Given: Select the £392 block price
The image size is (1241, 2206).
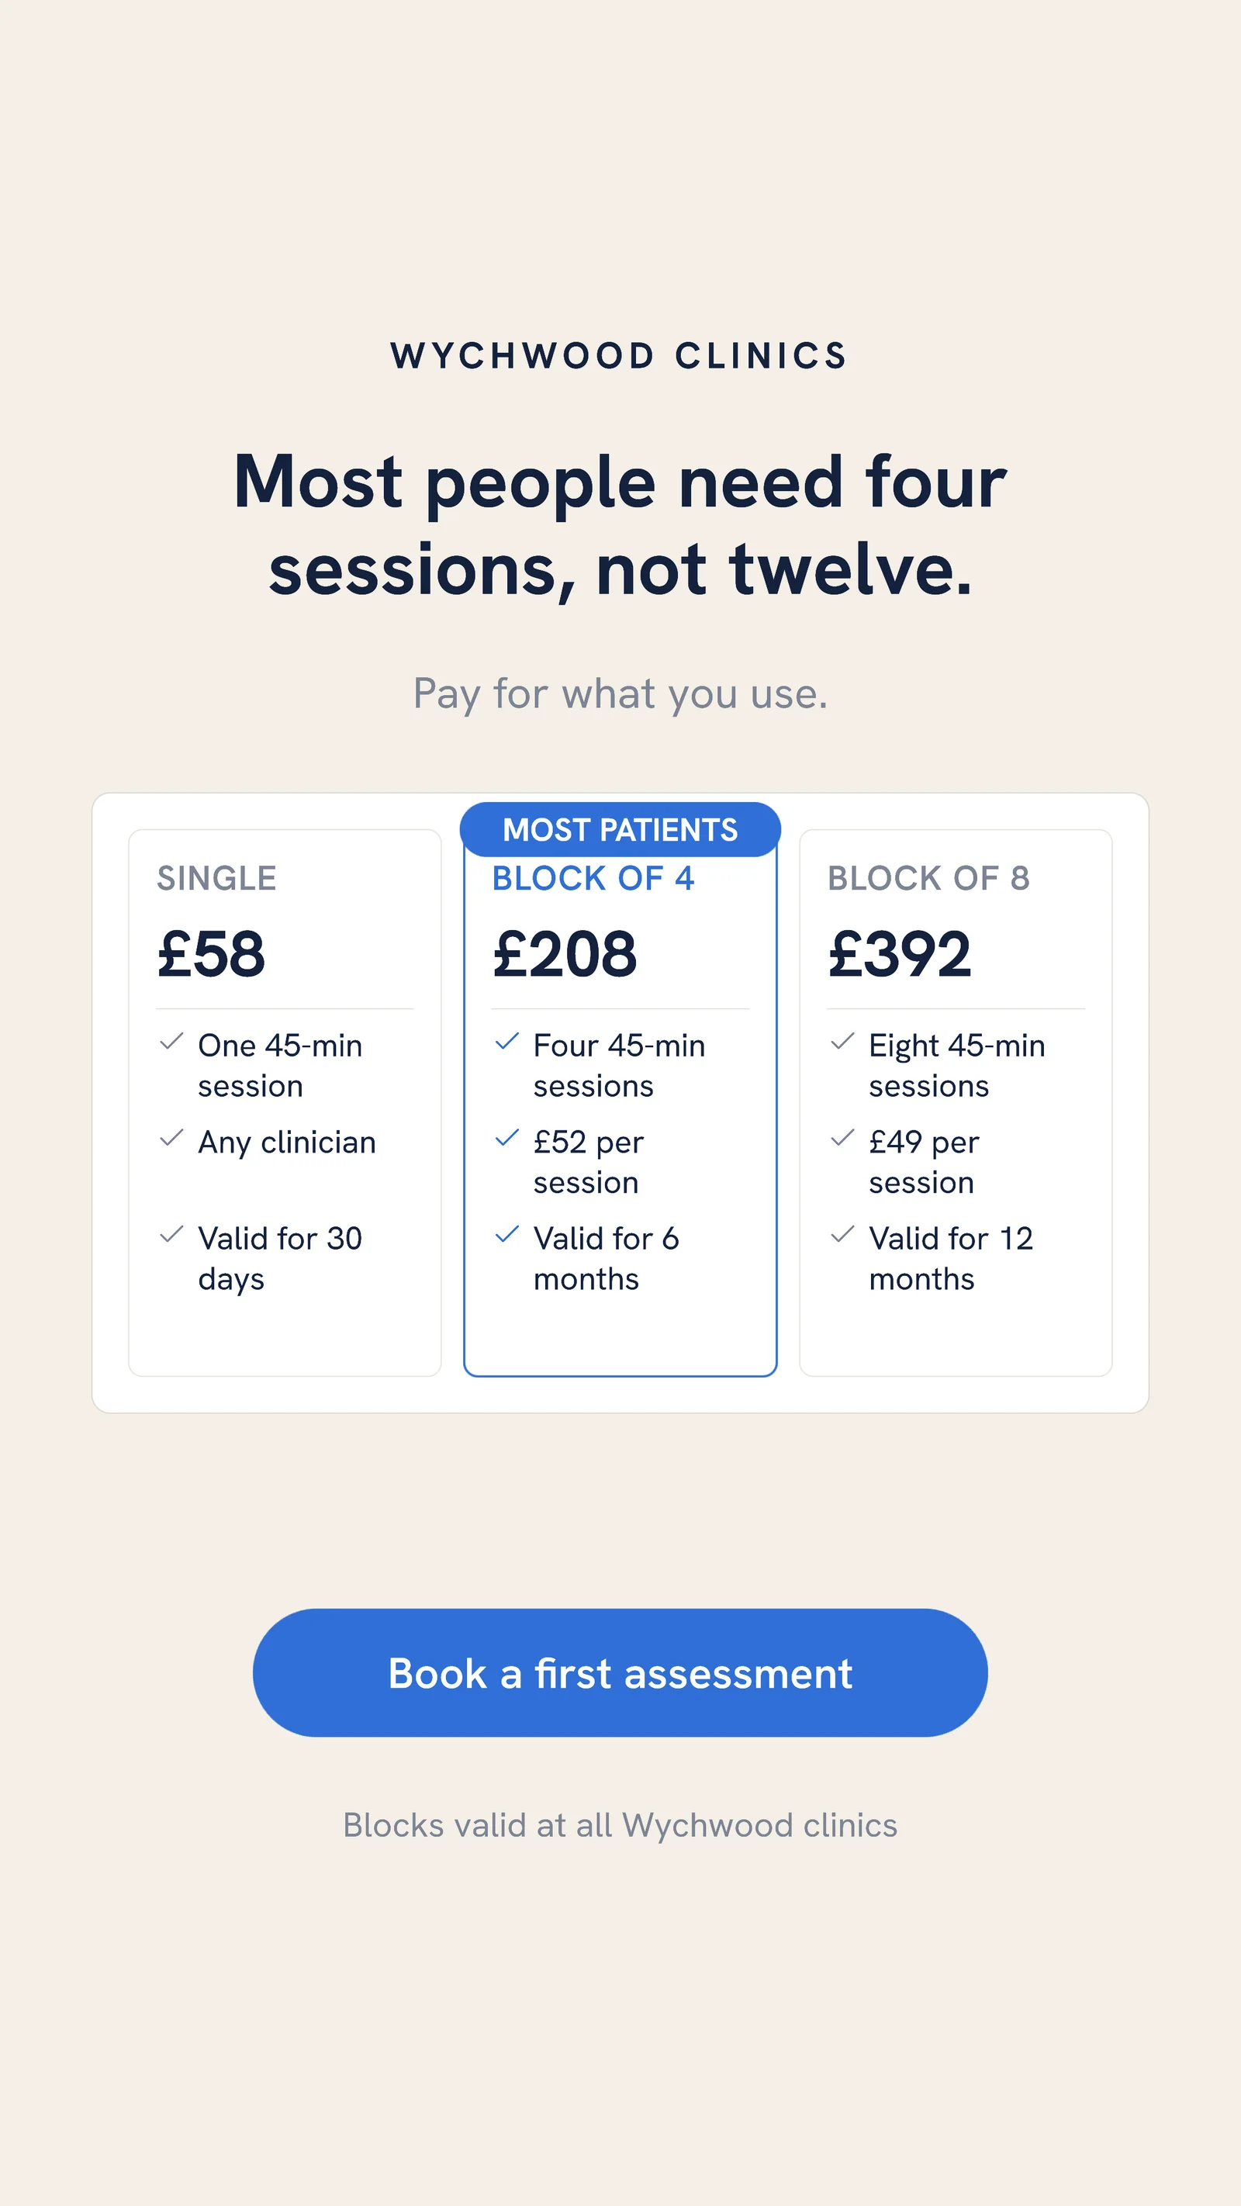Looking at the screenshot, I should click(901, 954).
